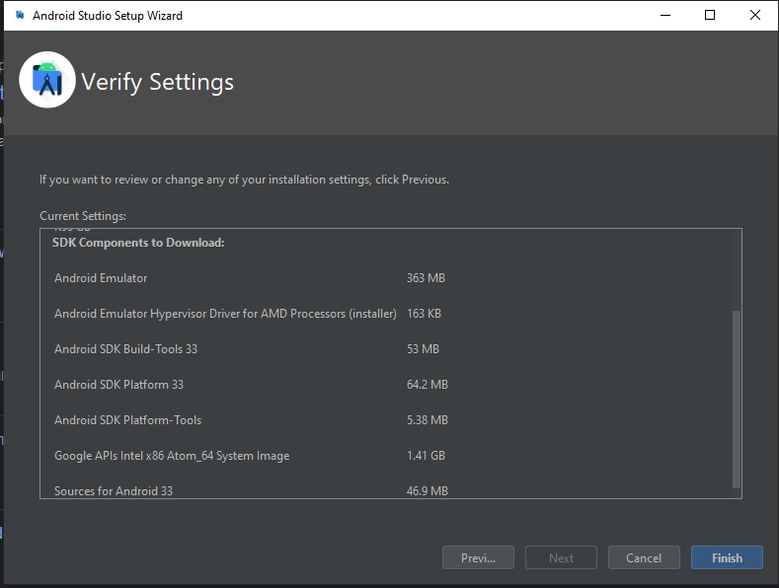Click the 64.2 MB size value
Viewport: 779px width, 588px height.
tap(428, 385)
